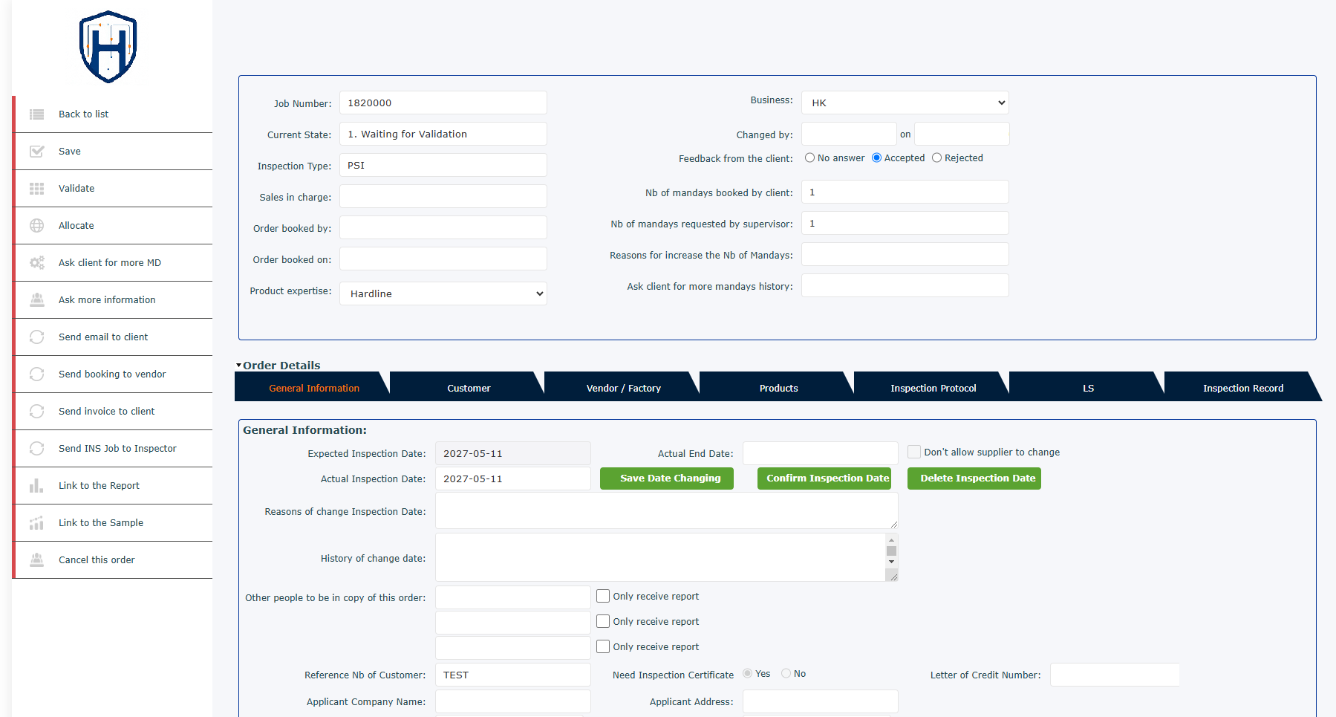Select the Accepted feedback radio
Screen dimensions: 1336x717
(x=876, y=158)
